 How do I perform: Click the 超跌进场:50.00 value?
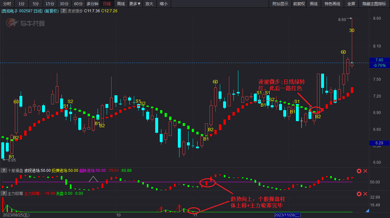(92, 171)
